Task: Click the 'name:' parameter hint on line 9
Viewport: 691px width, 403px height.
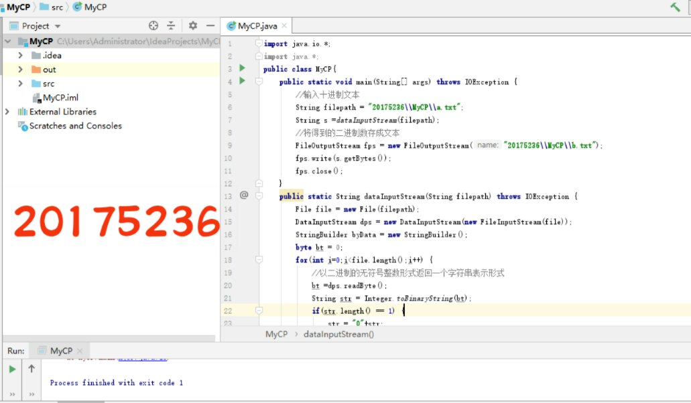Action: 487,145
